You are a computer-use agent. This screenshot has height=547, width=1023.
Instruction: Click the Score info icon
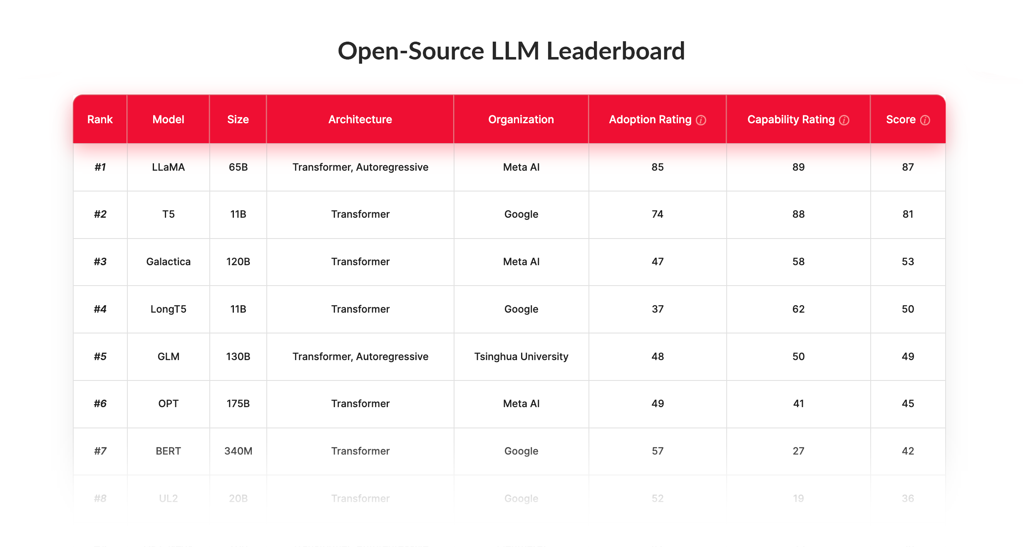pyautogui.click(x=925, y=120)
